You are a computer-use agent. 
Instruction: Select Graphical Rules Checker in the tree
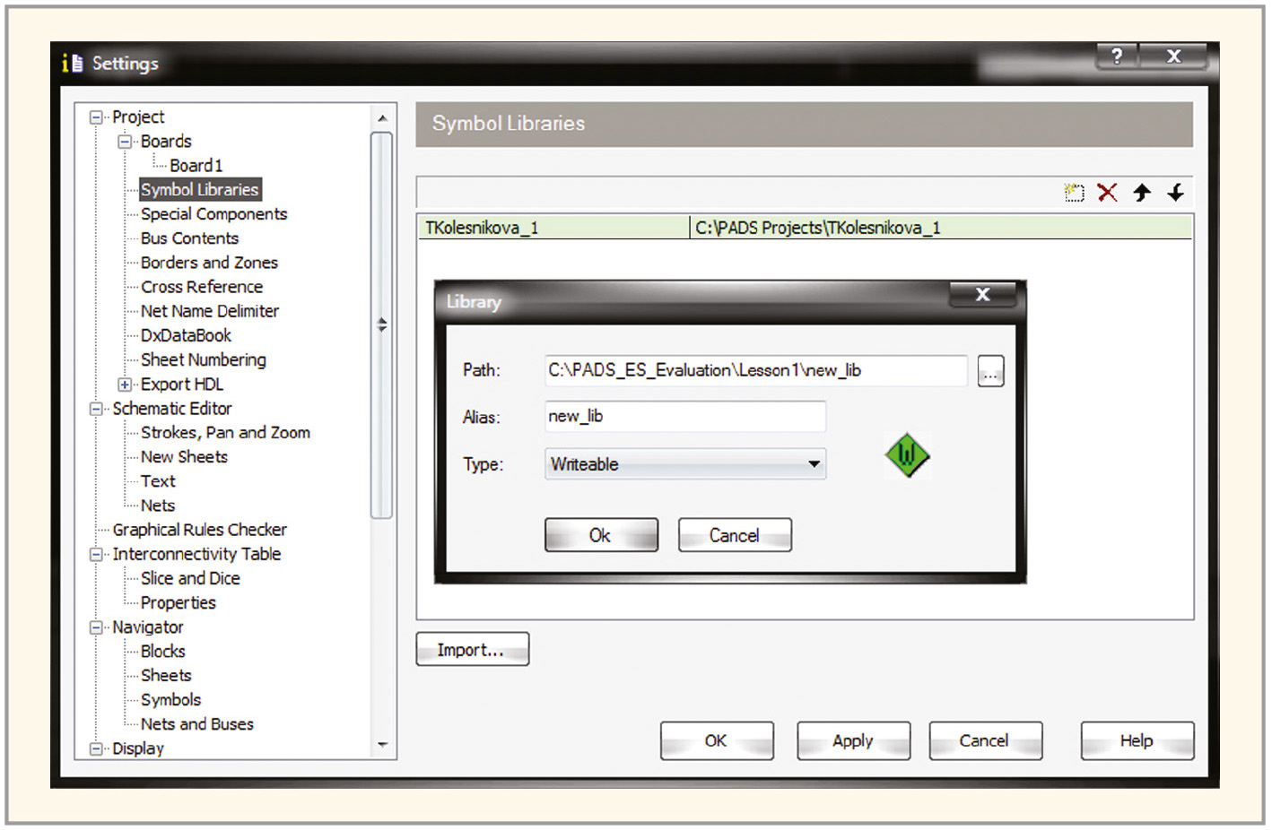coord(199,530)
